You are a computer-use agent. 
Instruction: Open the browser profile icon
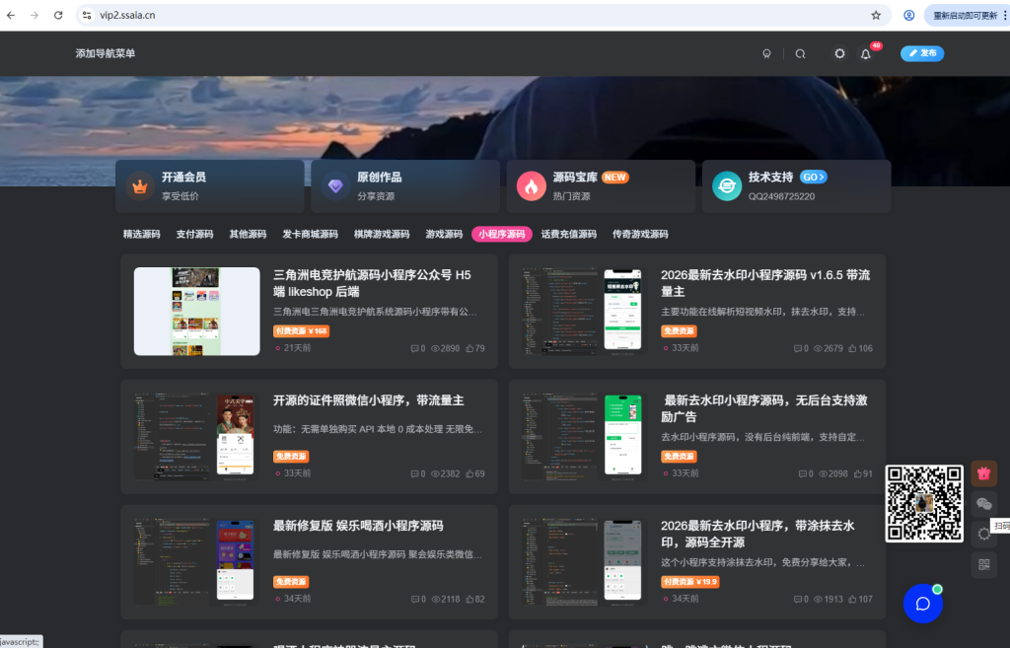[x=908, y=15]
